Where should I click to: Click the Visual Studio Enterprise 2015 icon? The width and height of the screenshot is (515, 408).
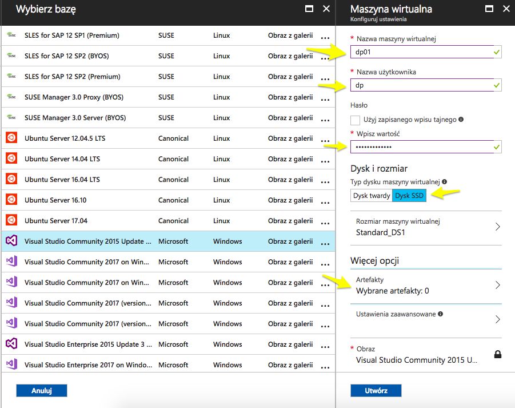[x=11, y=344]
